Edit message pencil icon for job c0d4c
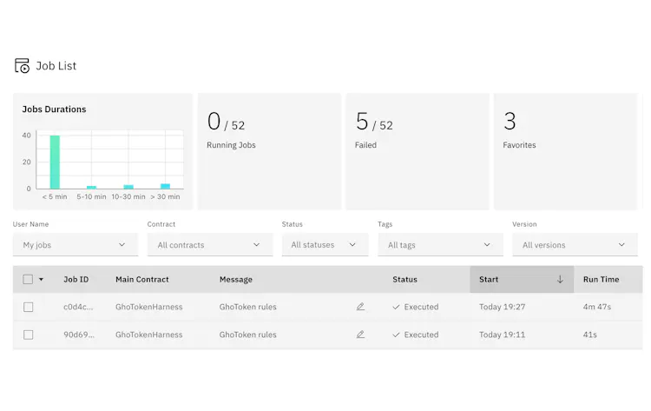The width and height of the screenshot is (651, 411). coord(360,307)
